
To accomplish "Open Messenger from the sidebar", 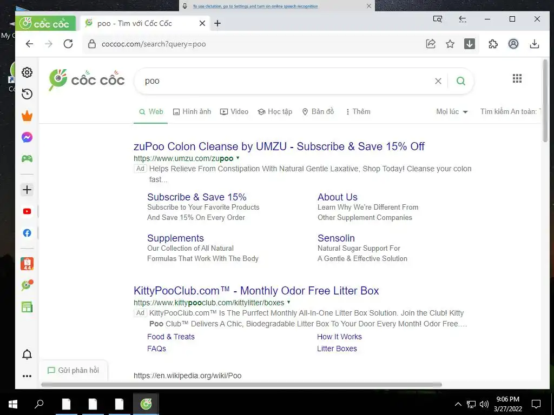I will pyautogui.click(x=27, y=137).
